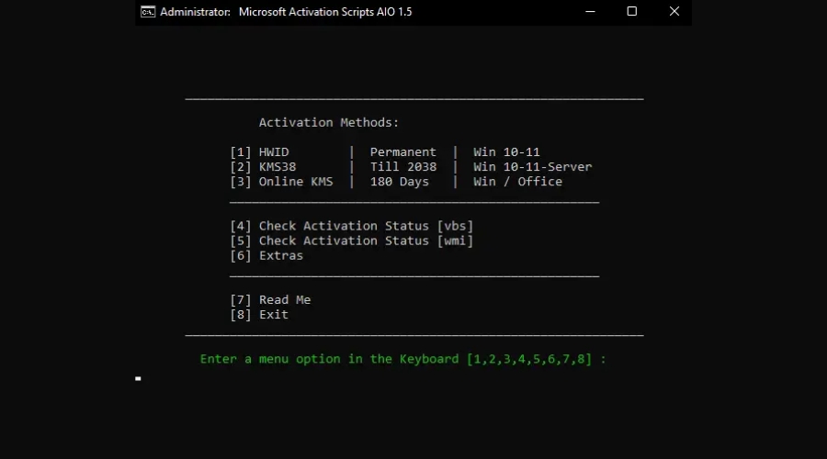Select the '[2] KMS38' option text
The image size is (827, 459).
coord(263,166)
